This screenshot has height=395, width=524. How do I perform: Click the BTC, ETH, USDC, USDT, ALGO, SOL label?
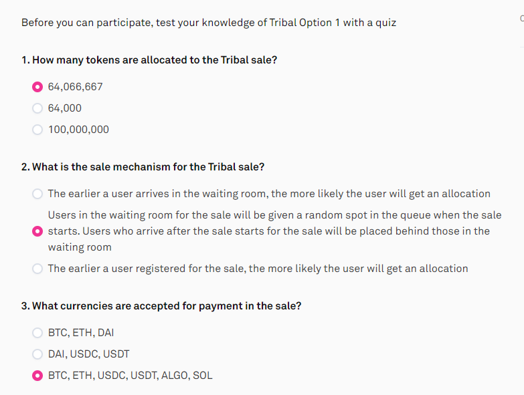pyautogui.click(x=130, y=376)
